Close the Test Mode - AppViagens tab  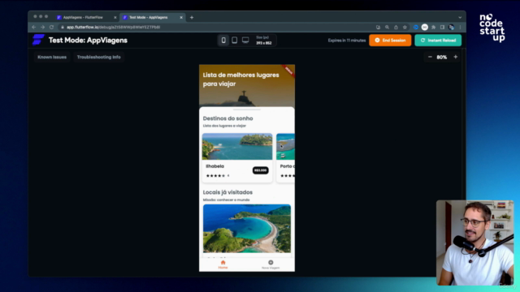pos(181,17)
